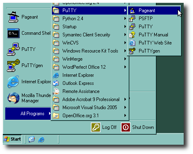This screenshot has height=154, width=193.
Task: Click the Start button on taskbar
Action: tap(12, 139)
